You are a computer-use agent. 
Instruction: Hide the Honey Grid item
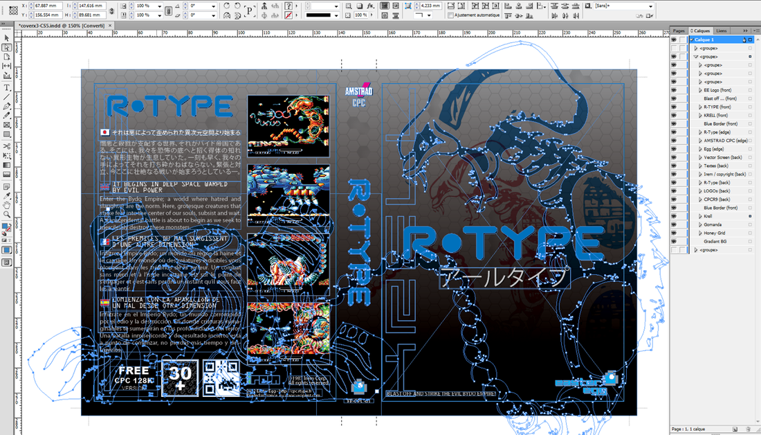click(x=674, y=233)
